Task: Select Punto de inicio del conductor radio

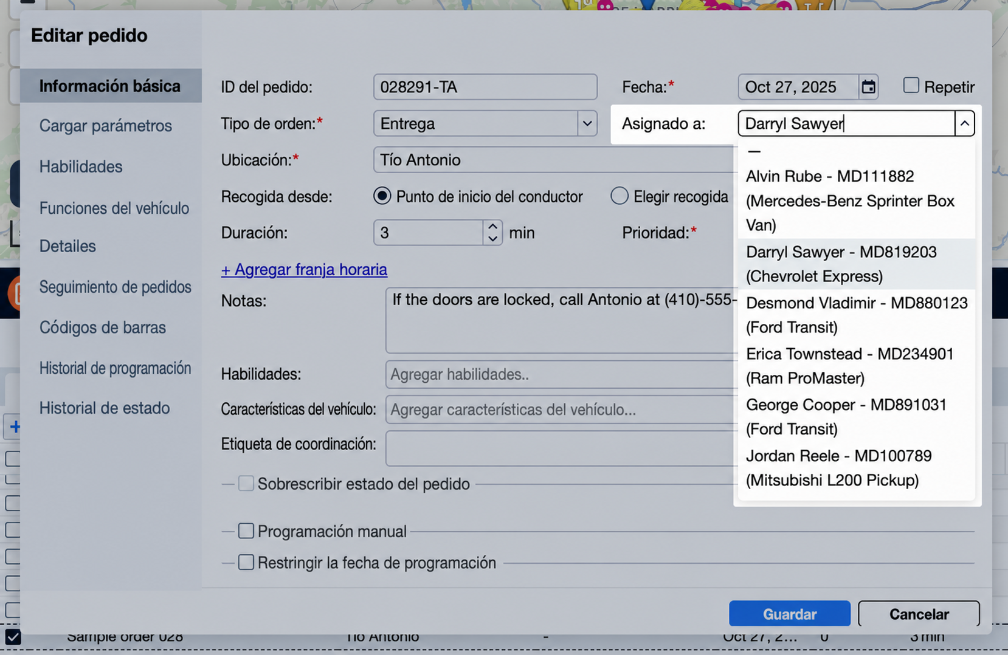Action: point(382,196)
